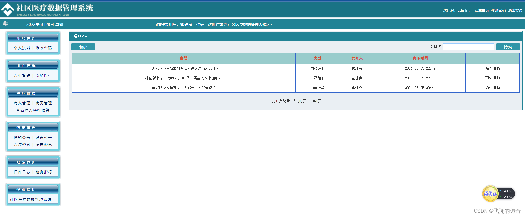
Task: Open 查看病人特征预警
Action: pyautogui.click(x=33, y=110)
